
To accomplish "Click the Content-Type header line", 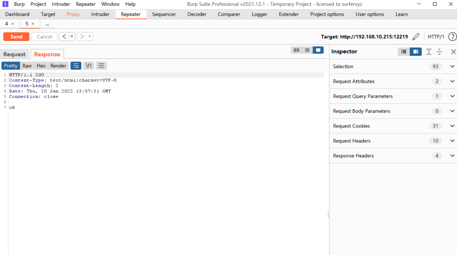I will tap(62, 80).
